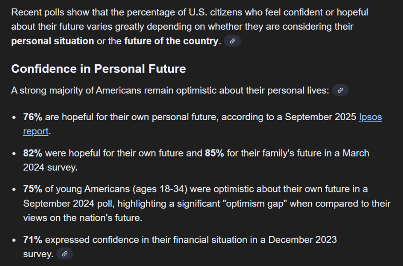403x266 pixels.
Task: Click the "December 2023" date text
Action: [302, 240]
